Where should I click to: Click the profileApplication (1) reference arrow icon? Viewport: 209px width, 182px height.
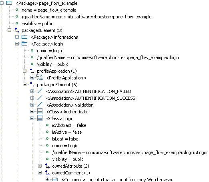tap(32, 71)
